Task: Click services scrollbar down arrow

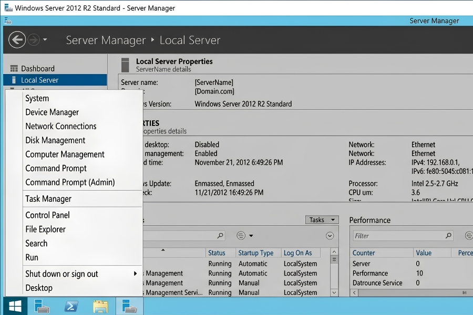Action: [334, 292]
